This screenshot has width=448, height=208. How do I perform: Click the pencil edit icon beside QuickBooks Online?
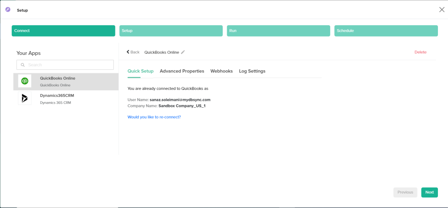coord(183,52)
